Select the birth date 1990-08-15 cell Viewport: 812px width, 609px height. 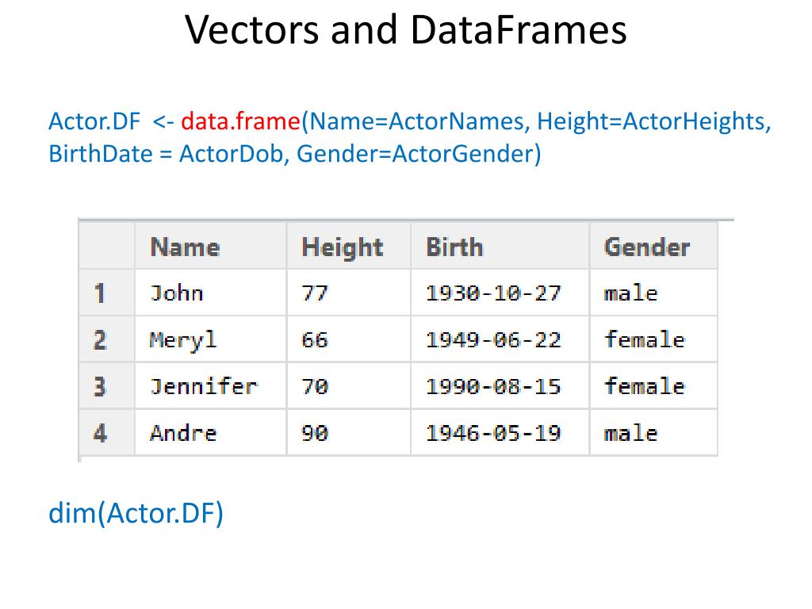pos(493,387)
